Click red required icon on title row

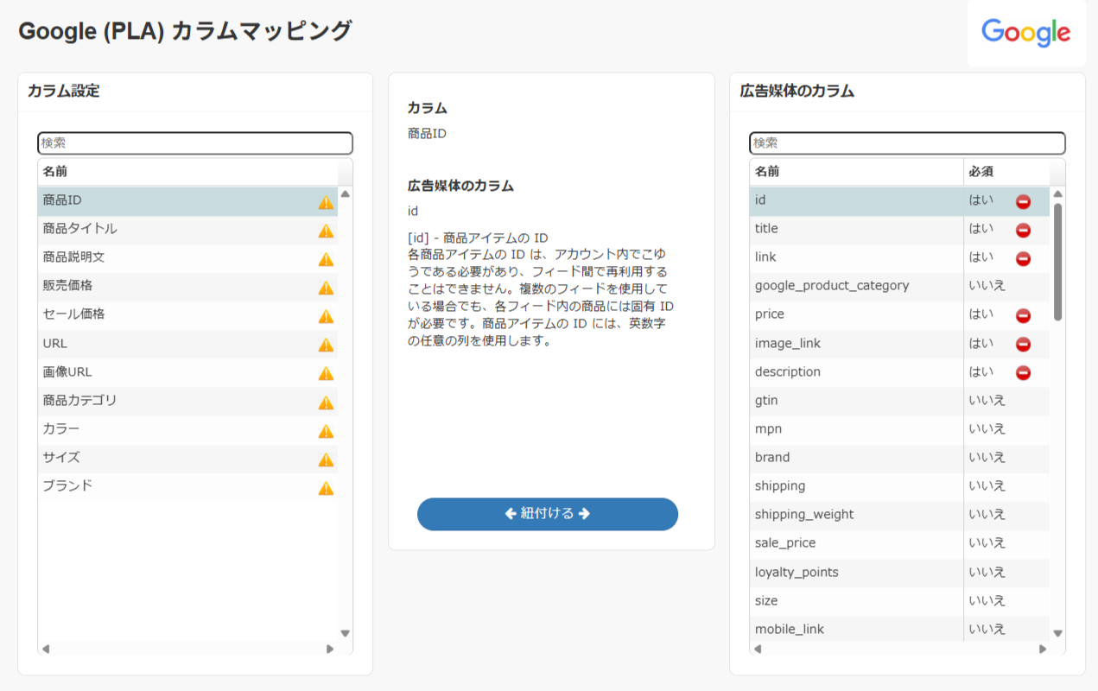[x=1023, y=230]
